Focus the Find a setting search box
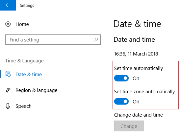This screenshot has height=134, width=181. 53,40
